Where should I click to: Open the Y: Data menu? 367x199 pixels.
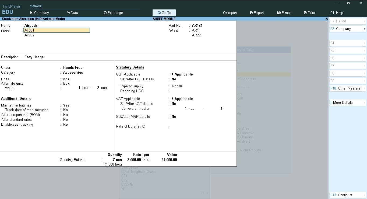tap(72, 13)
